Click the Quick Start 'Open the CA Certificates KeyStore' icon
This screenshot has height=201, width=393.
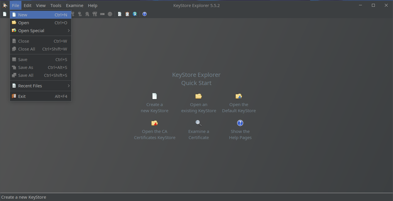[155, 123]
